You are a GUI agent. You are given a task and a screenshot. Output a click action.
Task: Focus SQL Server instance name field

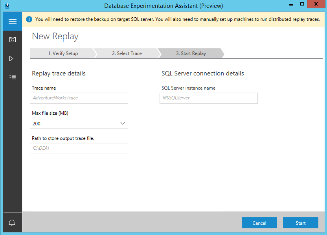click(x=208, y=98)
